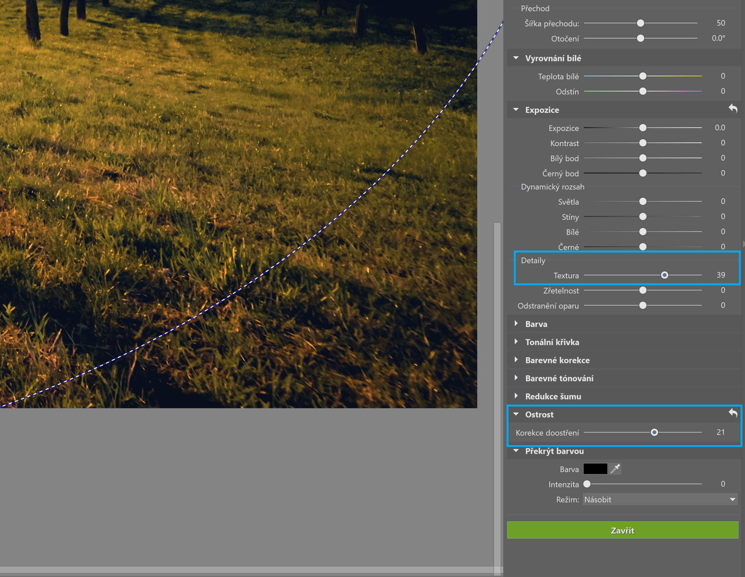This screenshot has width=745, height=577.
Task: Click the vertical scrollbar beside the photo
Action: tap(497, 363)
